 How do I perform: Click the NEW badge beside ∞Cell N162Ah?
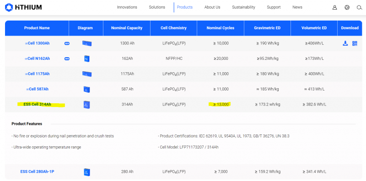67,59
